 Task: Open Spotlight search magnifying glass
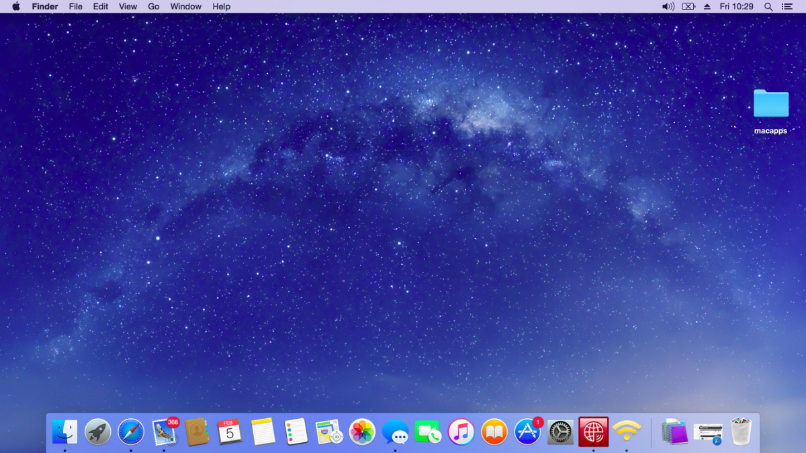pos(768,7)
